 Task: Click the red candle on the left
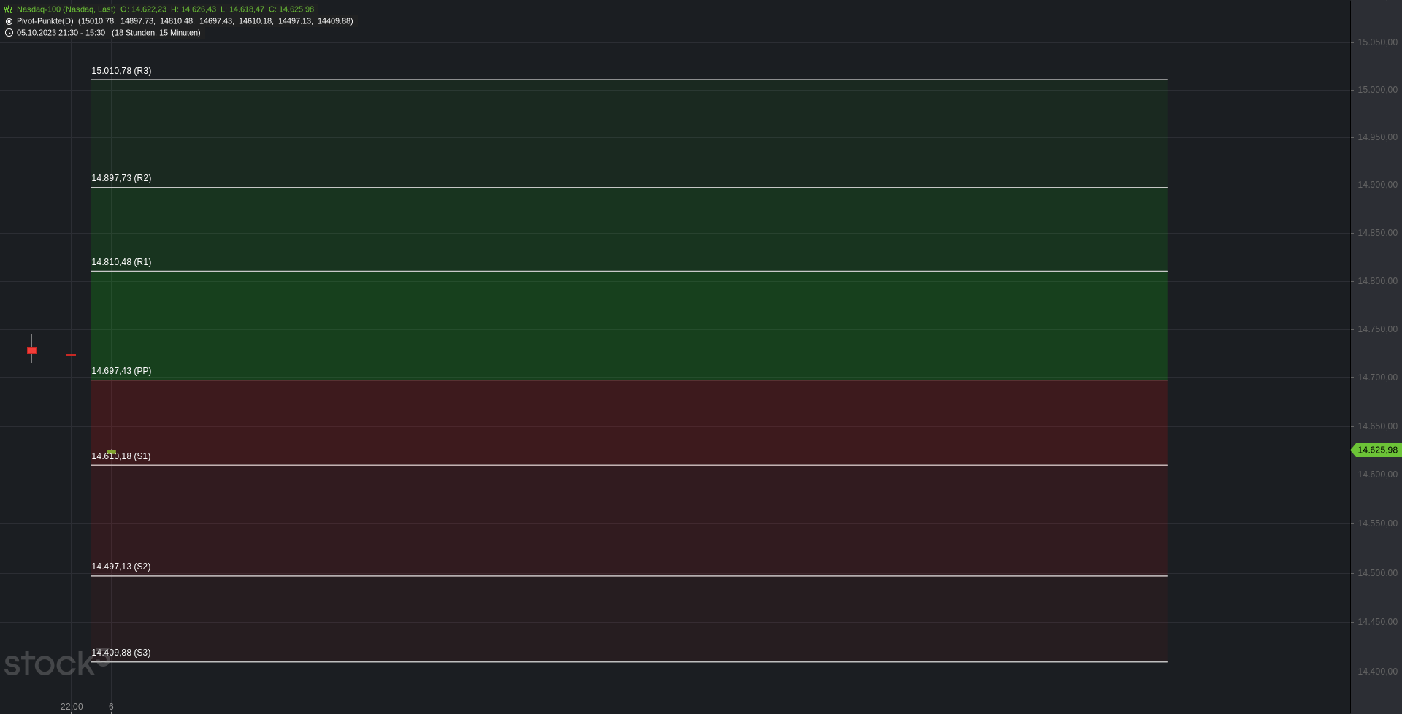point(31,350)
